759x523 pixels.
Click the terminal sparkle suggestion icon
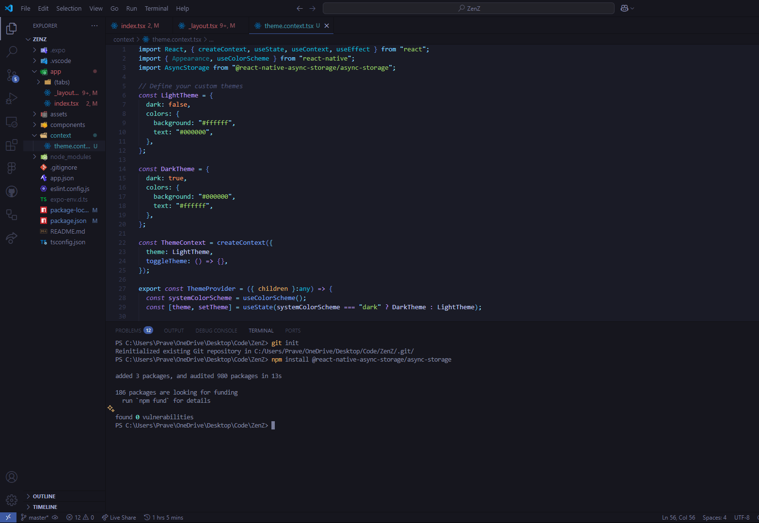click(111, 409)
